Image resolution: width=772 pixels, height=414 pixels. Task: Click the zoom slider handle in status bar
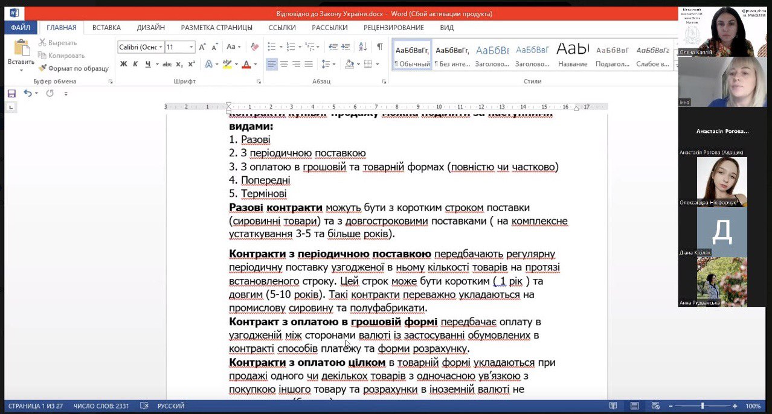coord(702,406)
